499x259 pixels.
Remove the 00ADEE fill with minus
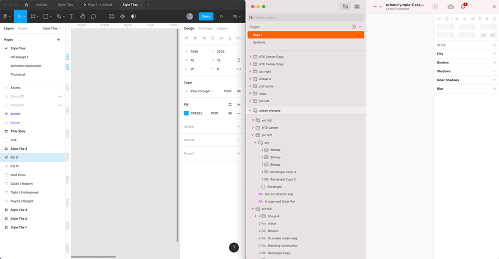pos(239,113)
